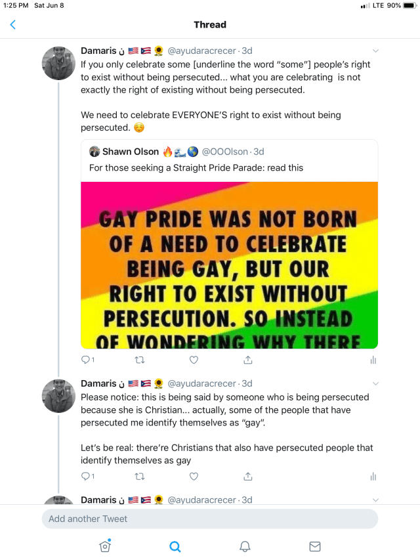Open the Notifications bell tab
Image resolution: width=420 pixels, height=560 pixels.
(x=245, y=546)
